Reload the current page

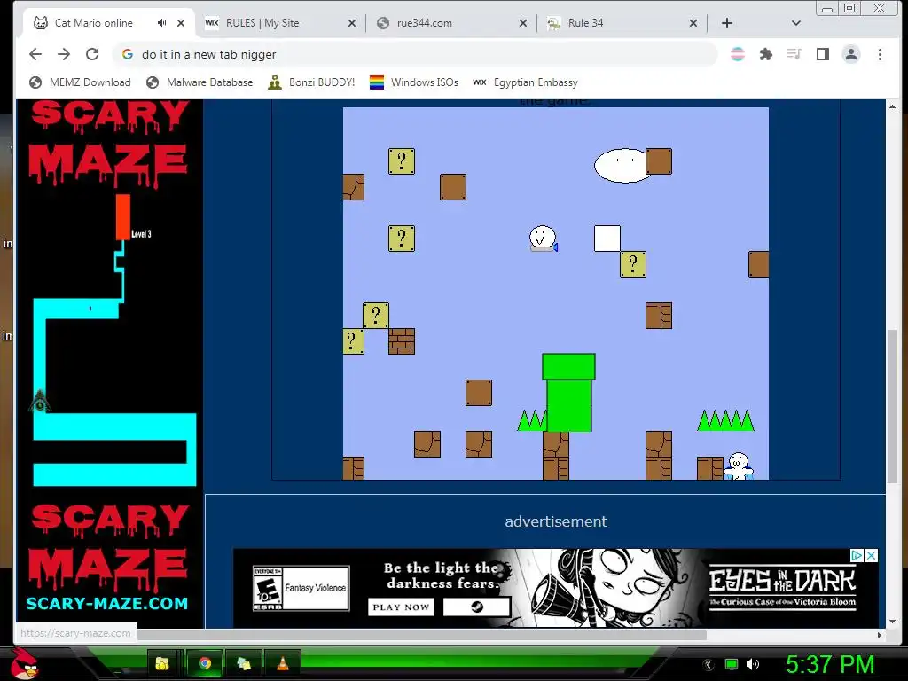click(92, 54)
